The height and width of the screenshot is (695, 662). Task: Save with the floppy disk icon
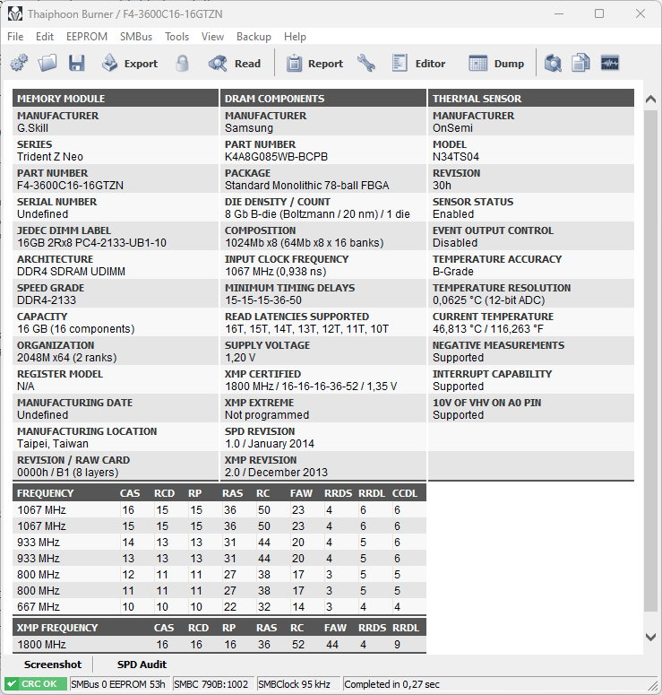(77, 64)
